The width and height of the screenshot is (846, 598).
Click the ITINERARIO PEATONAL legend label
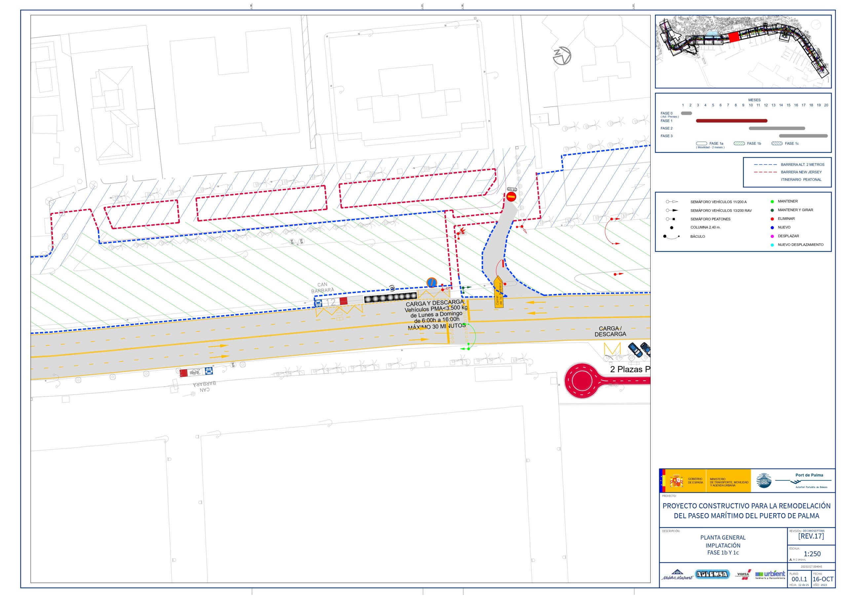801,179
